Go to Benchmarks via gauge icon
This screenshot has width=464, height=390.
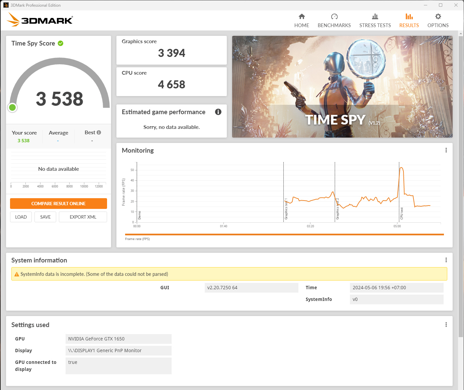tap(334, 16)
